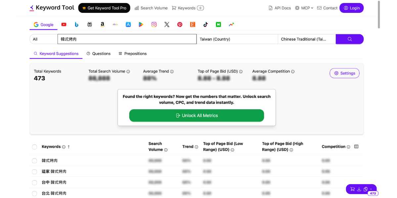Choose the eBay platform icon
Image resolution: width=397 pixels, height=198 pixels.
tap(115, 24)
